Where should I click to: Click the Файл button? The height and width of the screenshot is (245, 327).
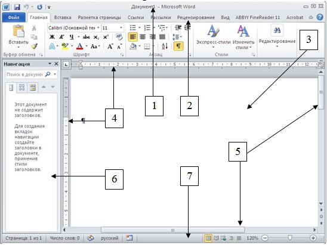14,17
